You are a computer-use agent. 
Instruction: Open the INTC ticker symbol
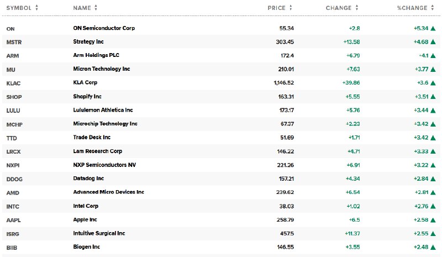tap(13, 207)
